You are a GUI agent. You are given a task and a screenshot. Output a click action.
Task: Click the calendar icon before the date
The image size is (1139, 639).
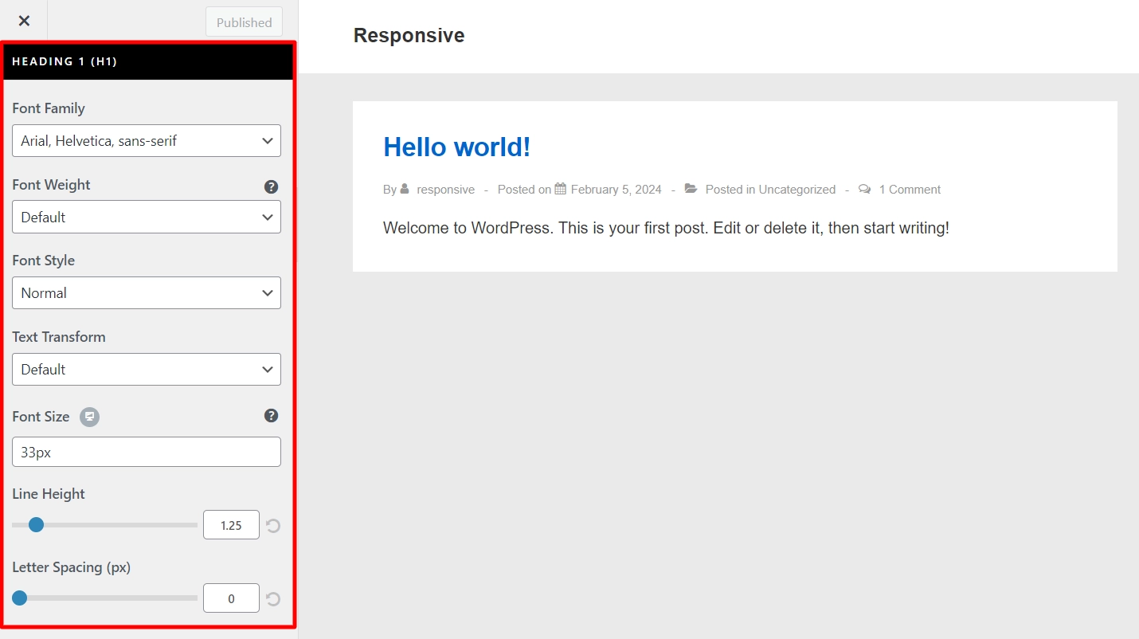[x=561, y=189]
